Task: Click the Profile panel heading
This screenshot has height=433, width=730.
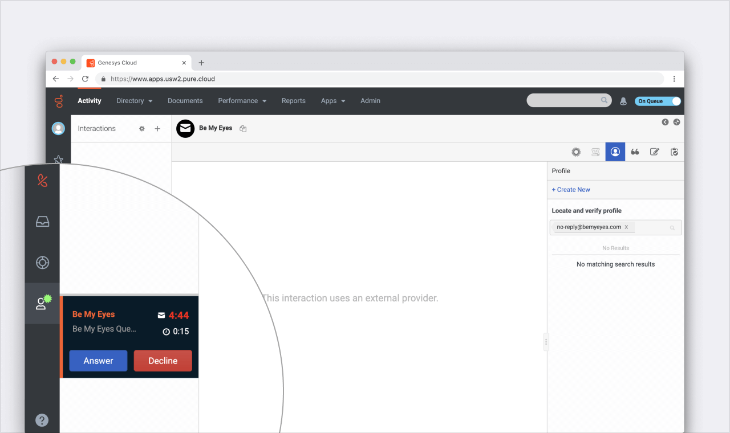Action: [x=561, y=171]
